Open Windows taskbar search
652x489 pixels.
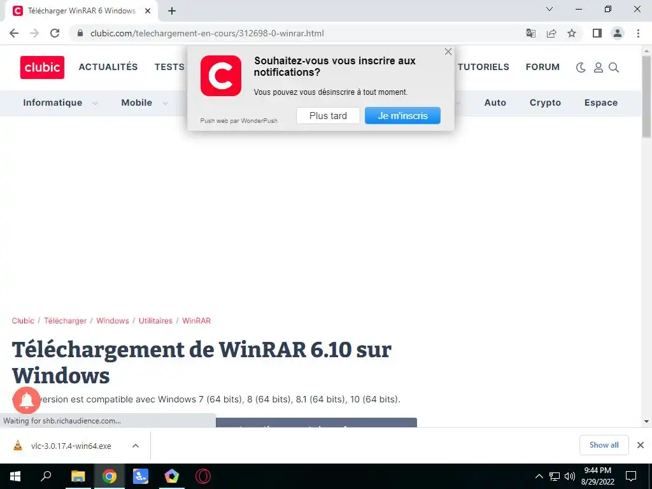click(46, 476)
